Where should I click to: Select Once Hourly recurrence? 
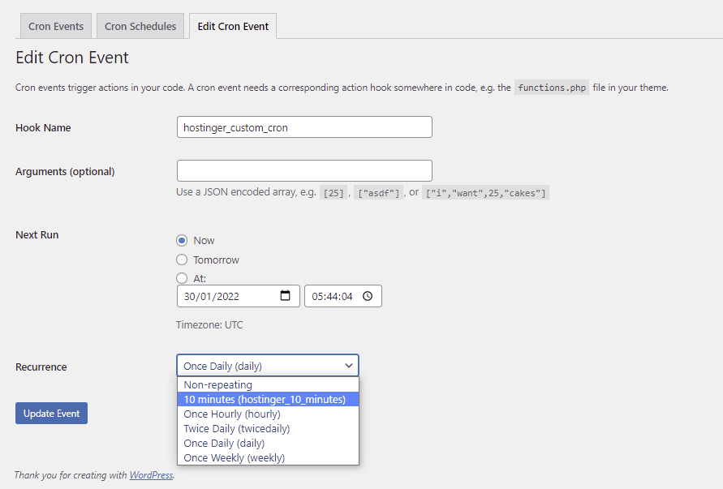pos(268,414)
